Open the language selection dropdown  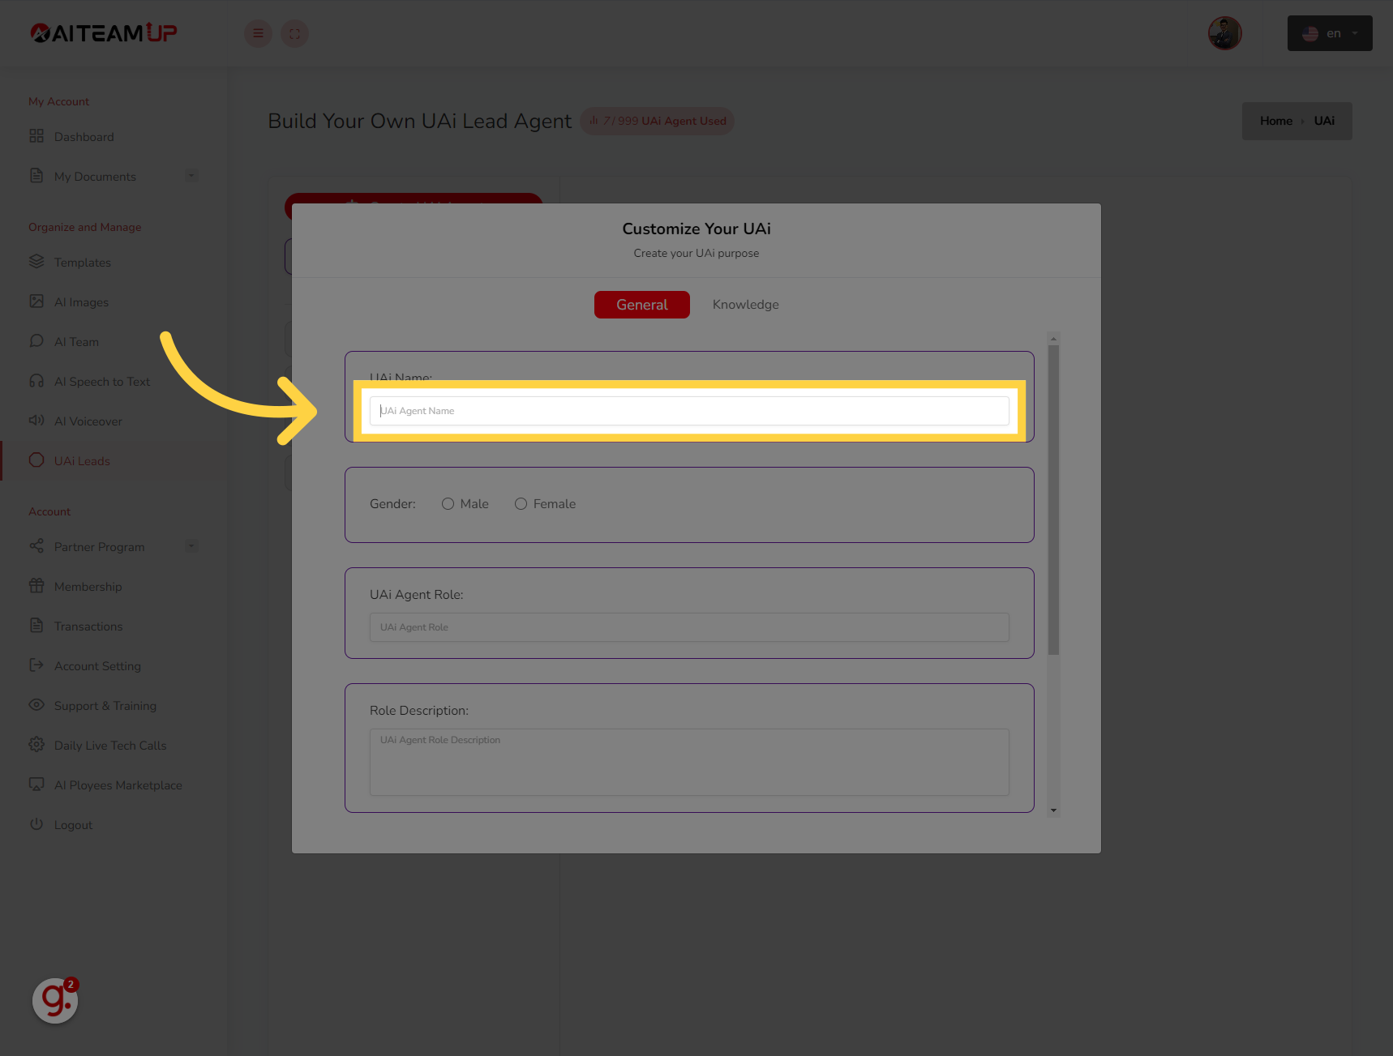[1329, 33]
